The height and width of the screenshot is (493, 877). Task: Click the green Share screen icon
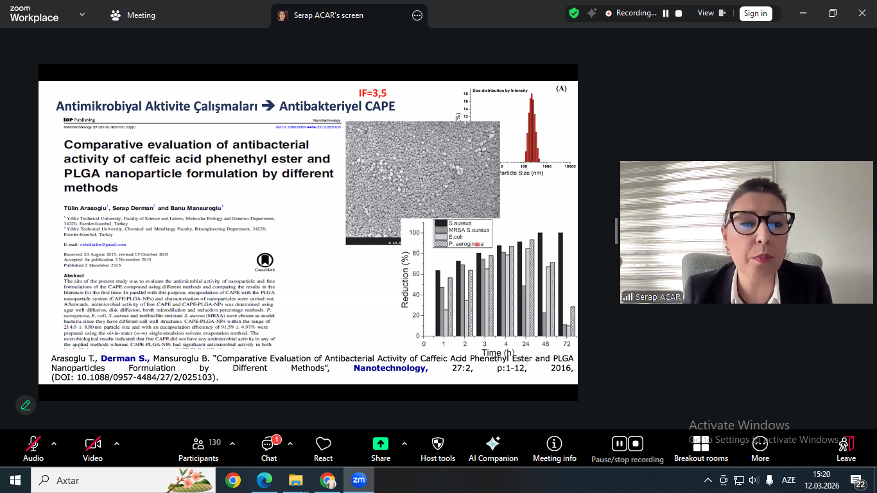(x=380, y=444)
